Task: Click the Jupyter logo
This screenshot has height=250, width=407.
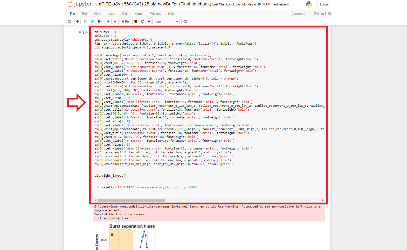Action: pos(79,4)
